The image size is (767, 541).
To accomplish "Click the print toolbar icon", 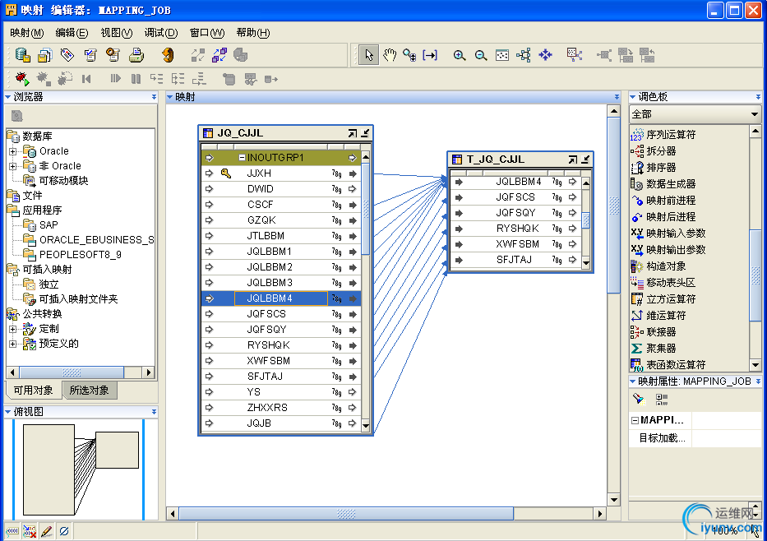I will (x=136, y=55).
